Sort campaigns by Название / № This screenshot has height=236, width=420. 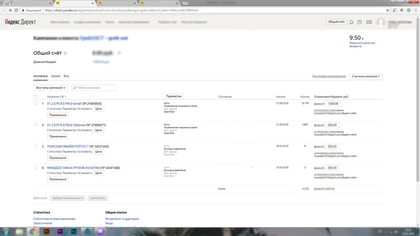57,97
